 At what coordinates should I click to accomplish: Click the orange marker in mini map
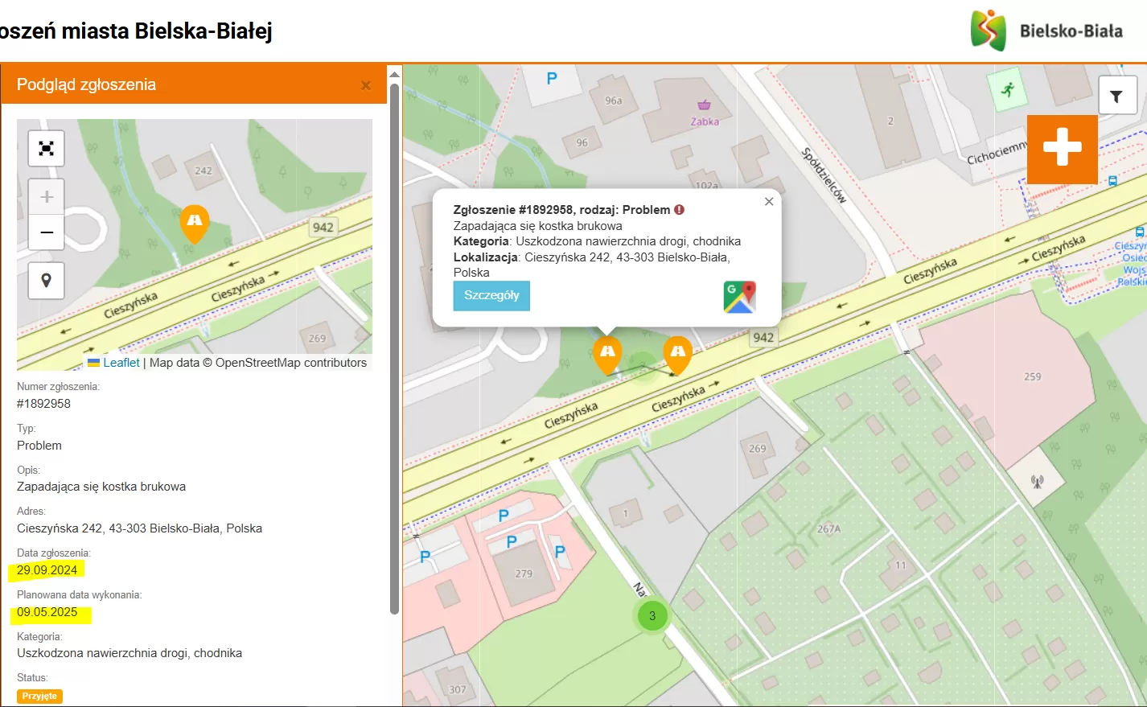click(x=195, y=223)
